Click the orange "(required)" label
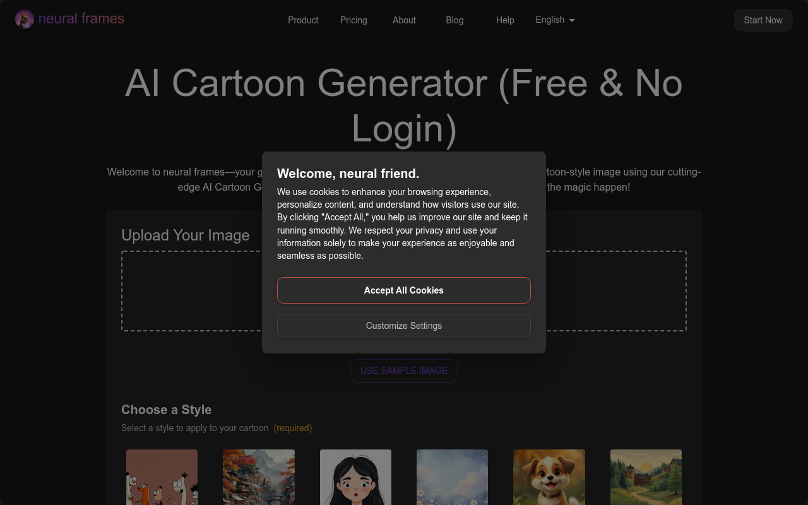The width and height of the screenshot is (808, 505). tap(293, 428)
